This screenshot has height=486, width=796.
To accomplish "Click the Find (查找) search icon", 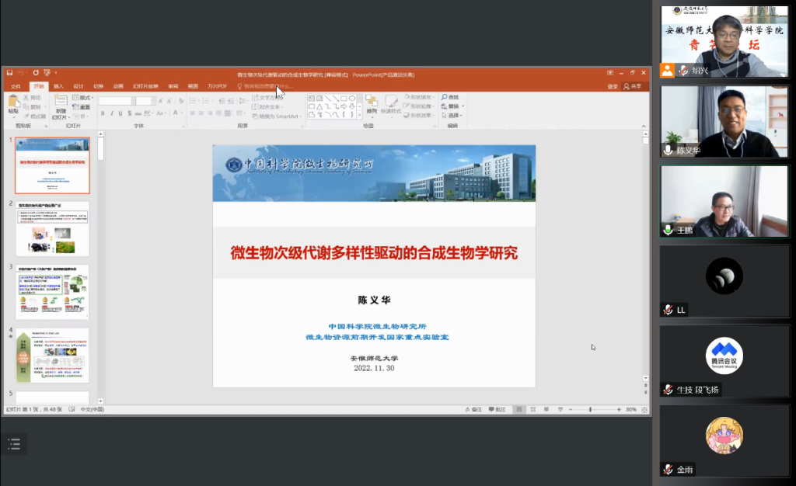I will click(443, 98).
